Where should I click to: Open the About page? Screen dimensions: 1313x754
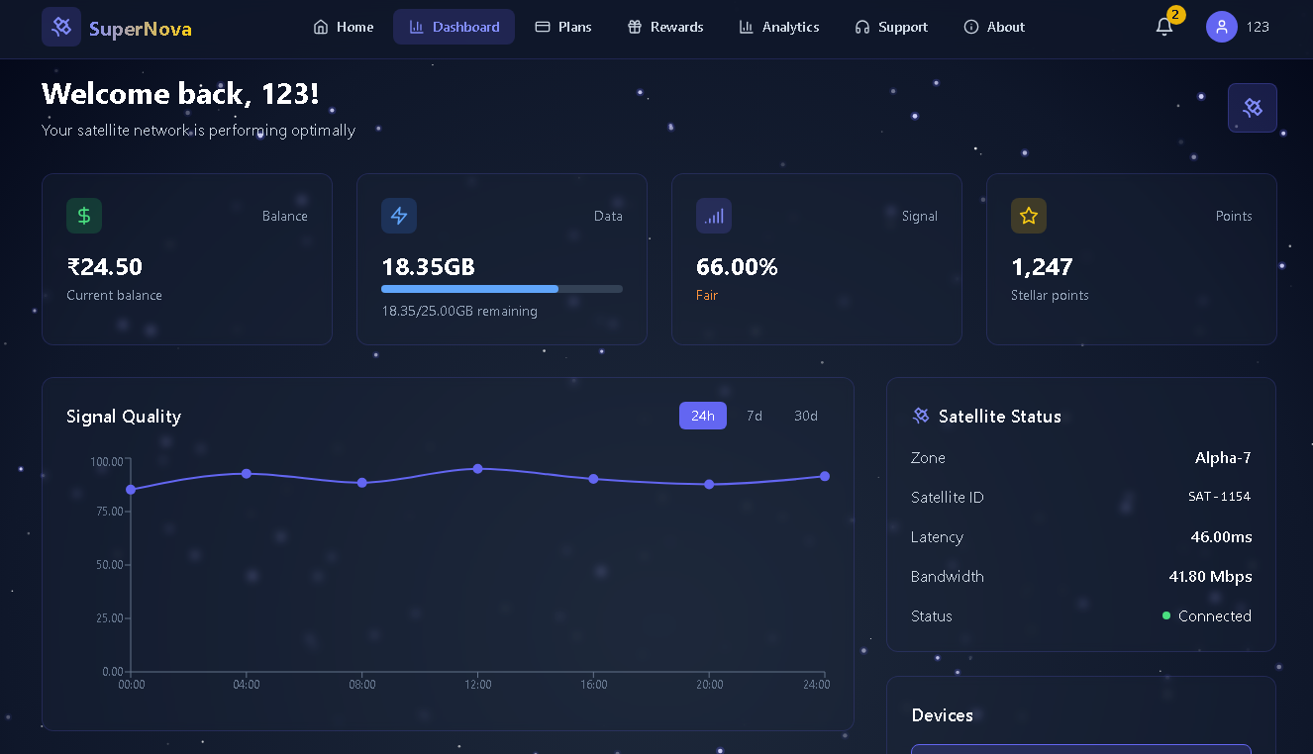[994, 27]
